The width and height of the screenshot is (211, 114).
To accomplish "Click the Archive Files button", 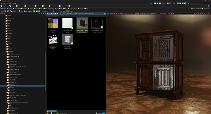I will (x=53, y=6).
